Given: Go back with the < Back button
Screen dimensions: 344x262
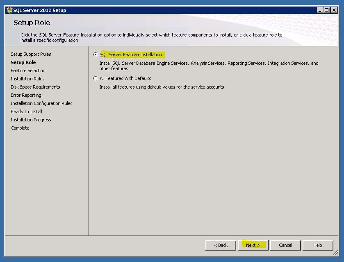Looking at the screenshot, I should coord(221,245).
